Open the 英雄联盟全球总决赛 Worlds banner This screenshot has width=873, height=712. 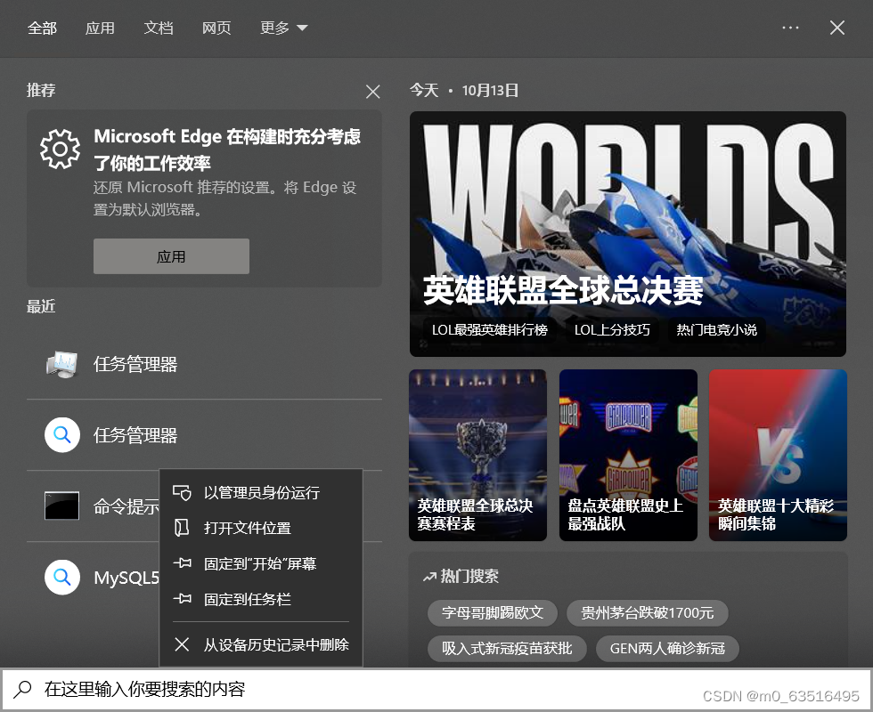[628, 234]
